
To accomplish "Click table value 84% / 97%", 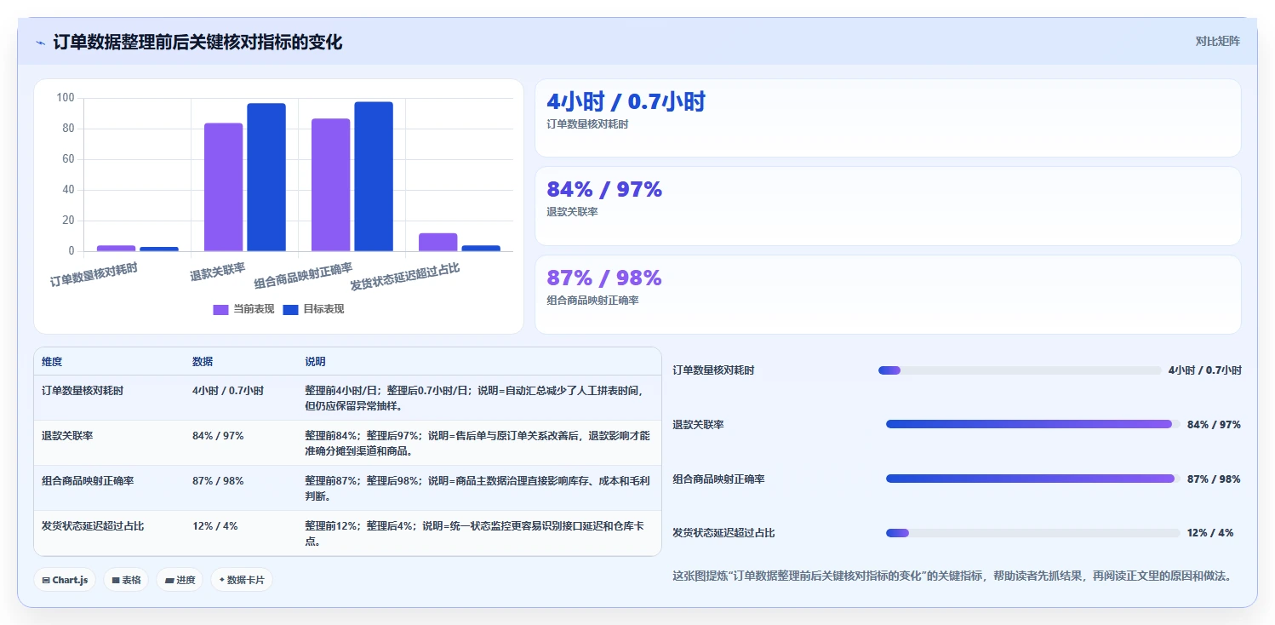I will [x=218, y=436].
